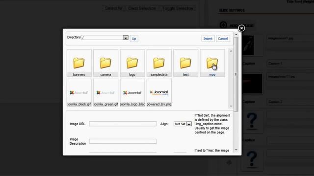Select powered_by.png image thumbnail
The width and height of the screenshot is (314, 176).
[159, 93]
